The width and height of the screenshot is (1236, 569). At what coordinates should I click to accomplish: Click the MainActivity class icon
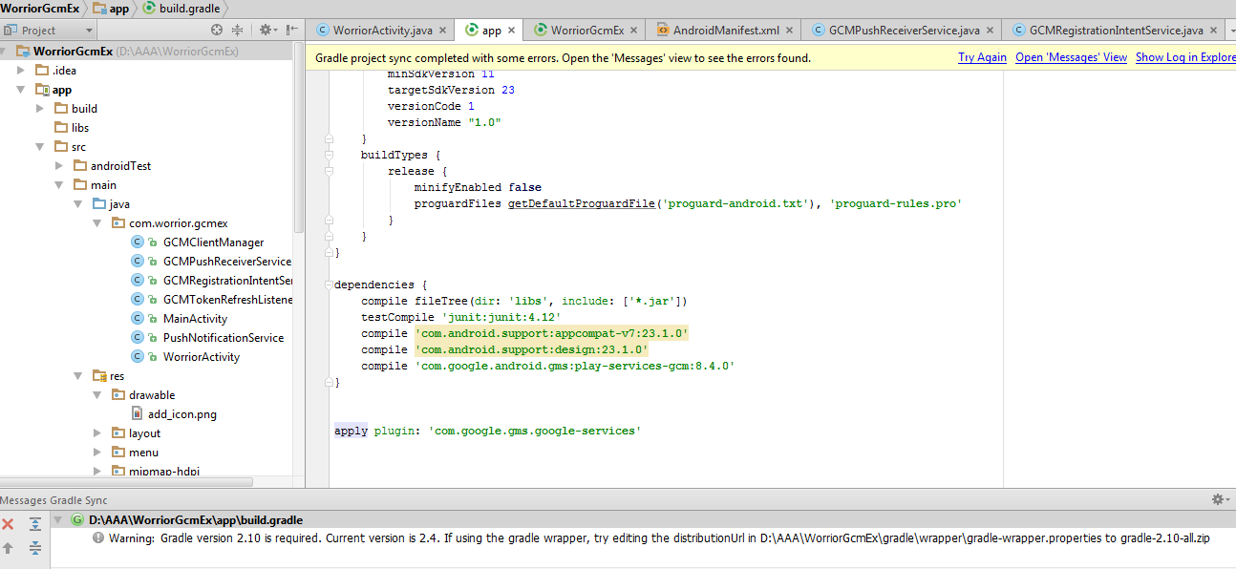click(x=138, y=318)
